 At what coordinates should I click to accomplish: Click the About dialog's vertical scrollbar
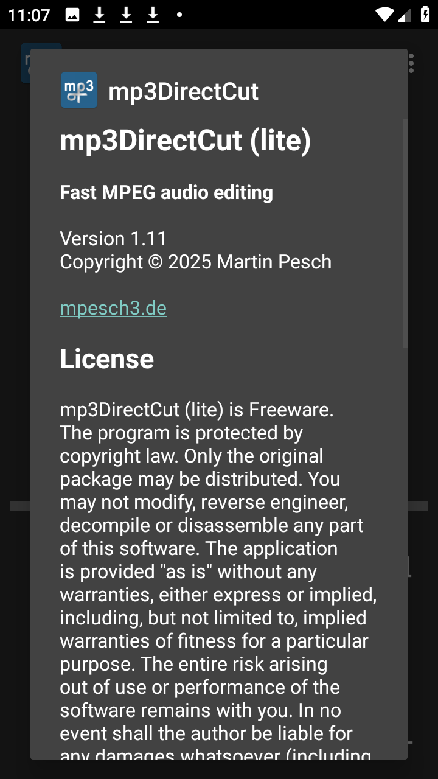405,234
